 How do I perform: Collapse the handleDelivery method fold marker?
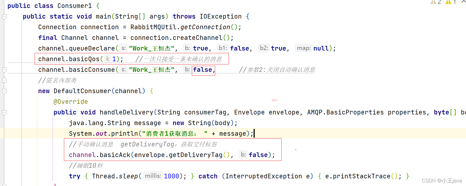[4, 113]
